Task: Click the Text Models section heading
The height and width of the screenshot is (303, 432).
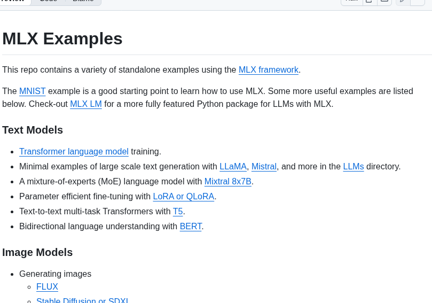Action: [x=33, y=130]
